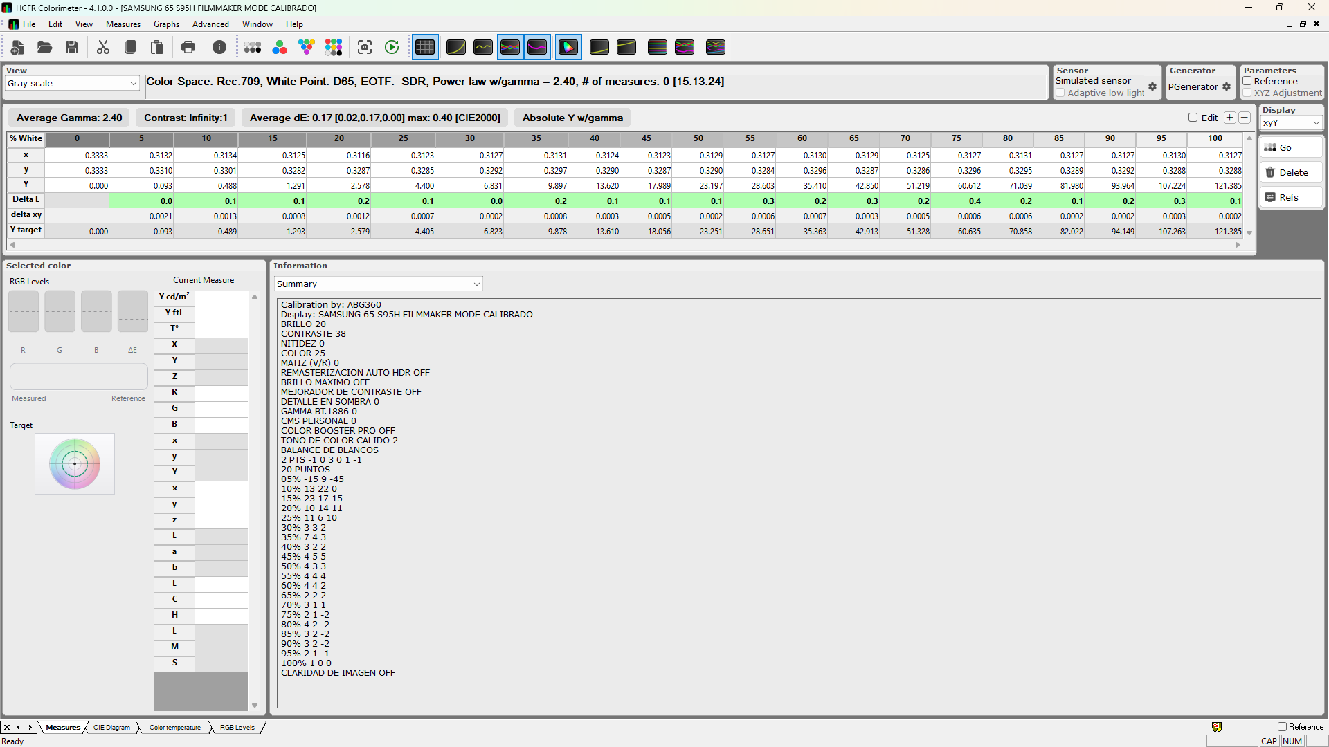Click Average Gamma 2.40 button
This screenshot has width=1329, height=747.
tap(69, 118)
